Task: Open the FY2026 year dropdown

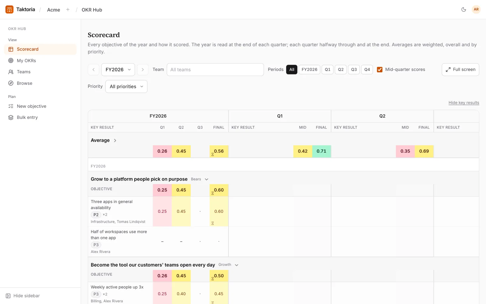Action: tap(118, 70)
